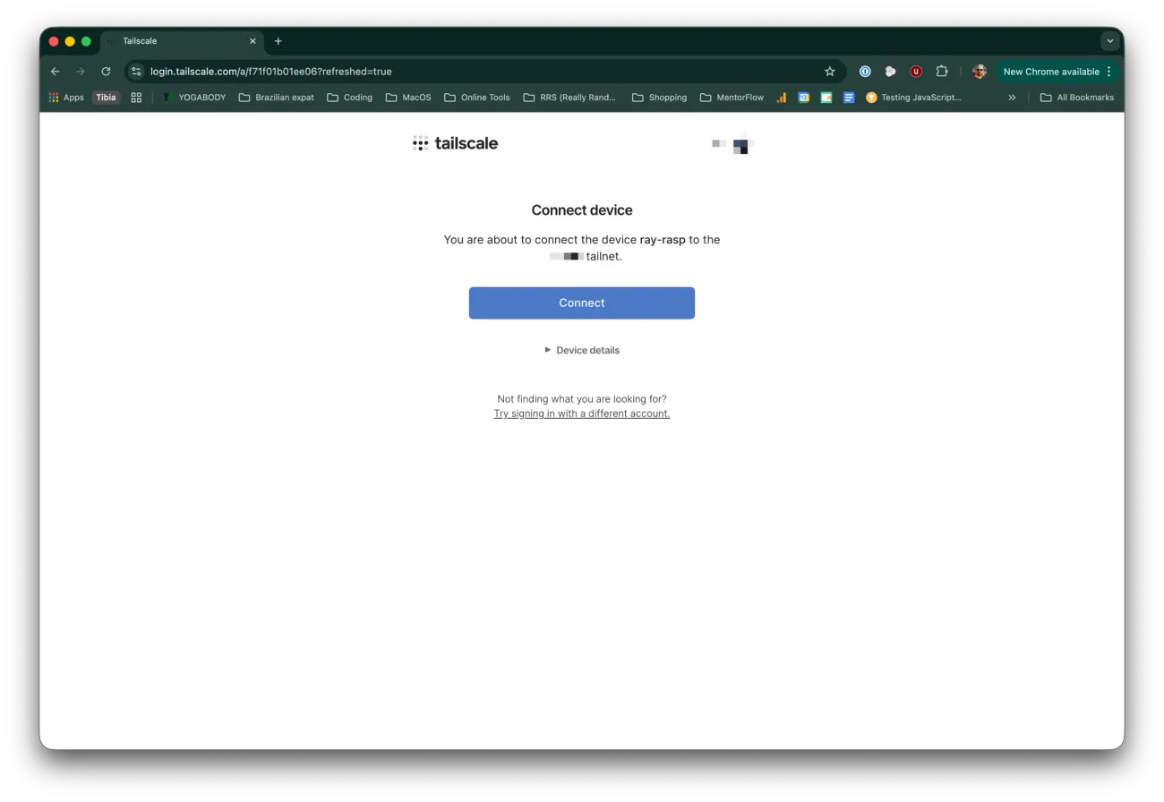Open the MacOS bookmarks folder
Image resolution: width=1164 pixels, height=802 pixels.
click(x=408, y=98)
